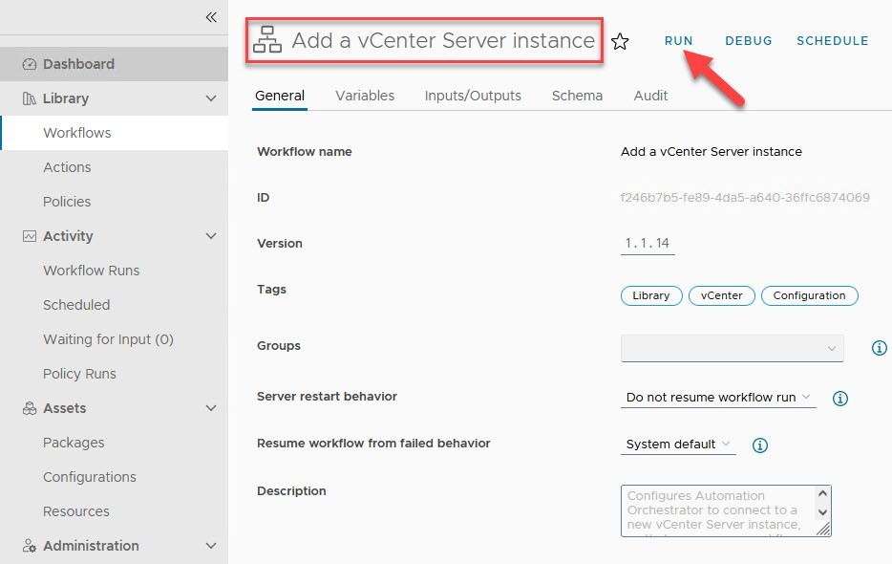Image resolution: width=892 pixels, height=564 pixels.
Task: Collapse the Library section chevron
Action: click(211, 98)
